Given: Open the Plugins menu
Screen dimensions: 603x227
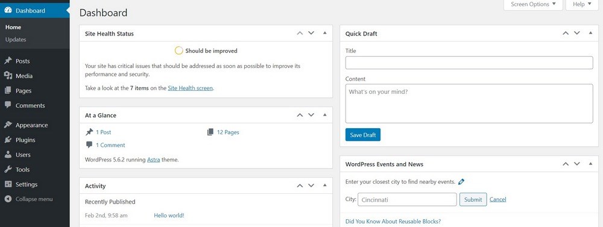Looking at the screenshot, I should (25, 140).
